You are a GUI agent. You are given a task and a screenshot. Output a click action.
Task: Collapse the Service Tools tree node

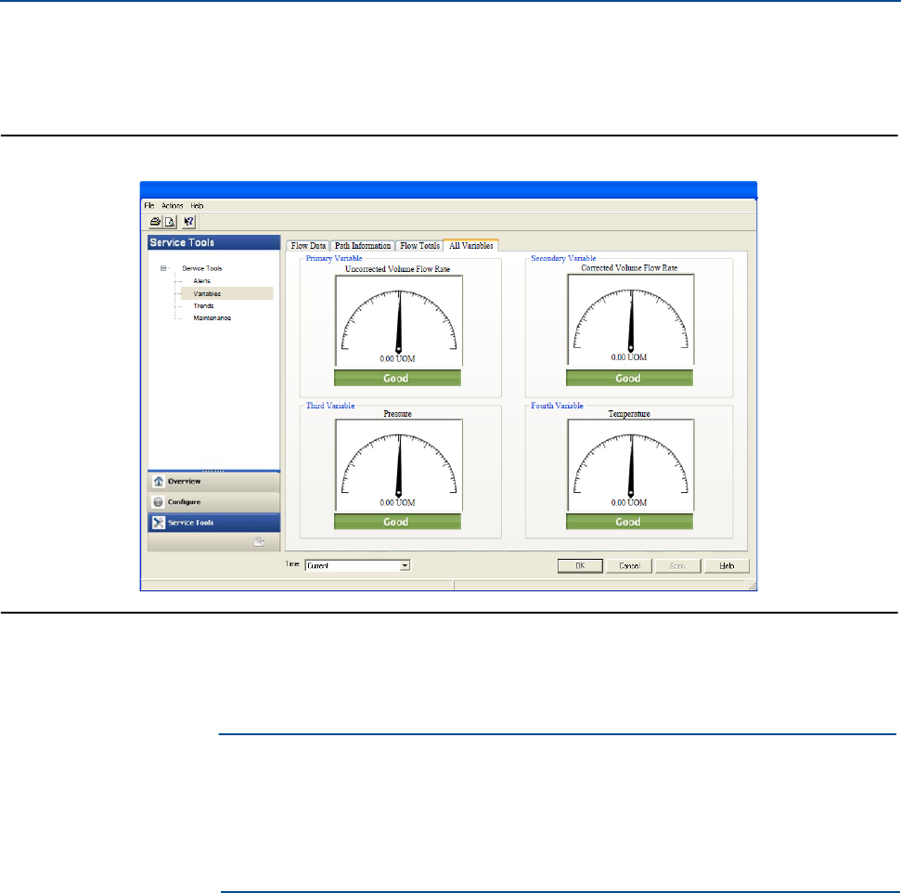pyautogui.click(x=163, y=268)
